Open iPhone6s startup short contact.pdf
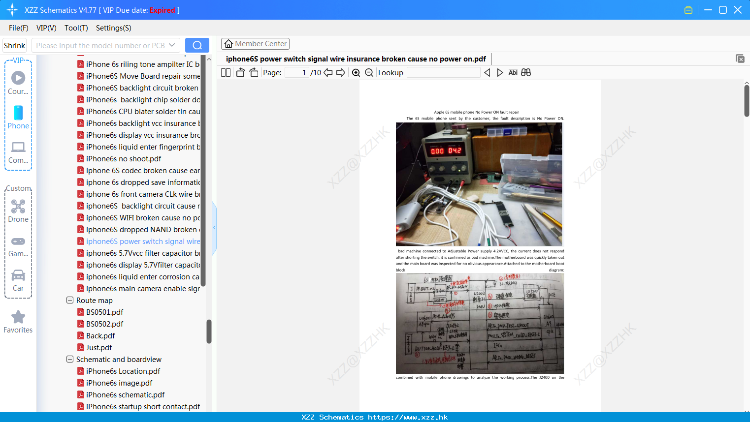 [x=143, y=406]
